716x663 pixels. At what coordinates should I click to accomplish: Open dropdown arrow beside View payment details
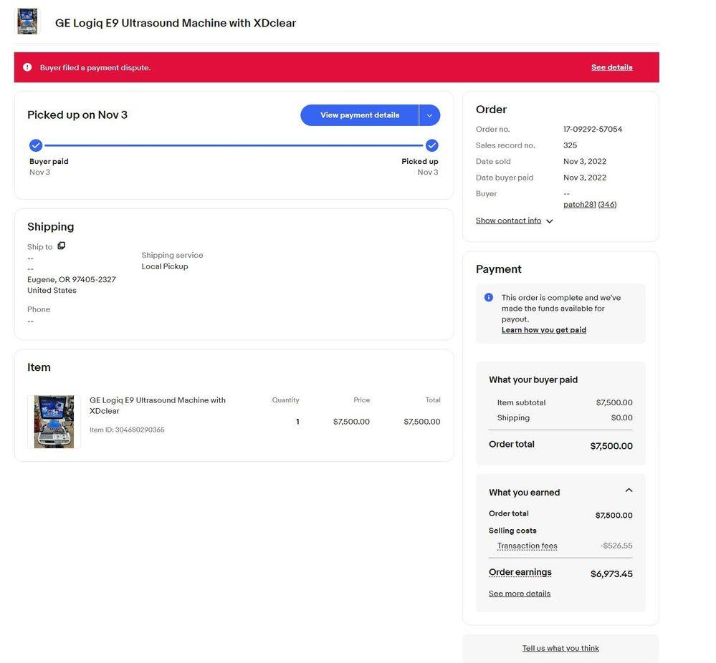[x=430, y=115]
